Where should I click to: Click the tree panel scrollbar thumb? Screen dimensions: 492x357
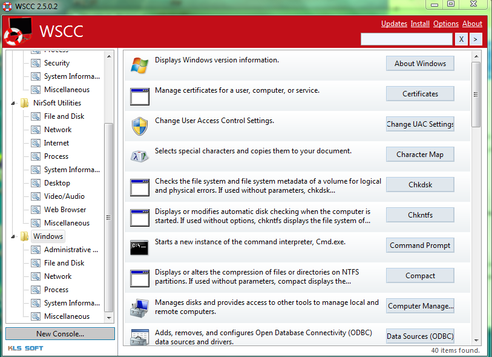pyautogui.click(x=109, y=217)
